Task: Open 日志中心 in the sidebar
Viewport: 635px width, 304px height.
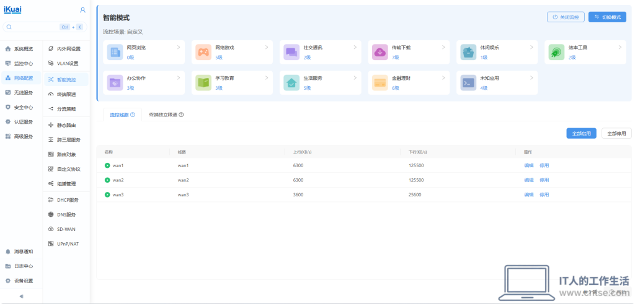Action: pyautogui.click(x=21, y=266)
